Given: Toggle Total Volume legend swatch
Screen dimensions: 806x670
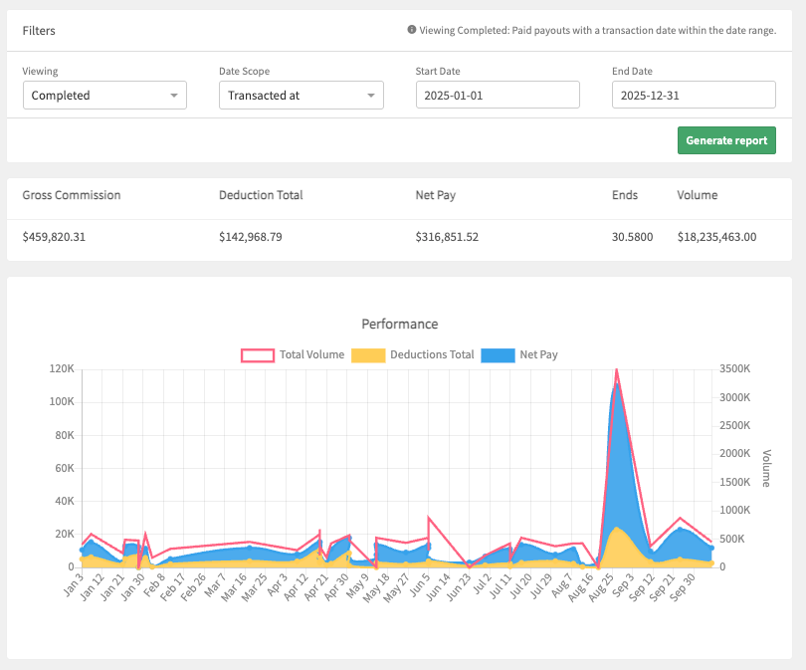Looking at the screenshot, I should pyautogui.click(x=258, y=355).
